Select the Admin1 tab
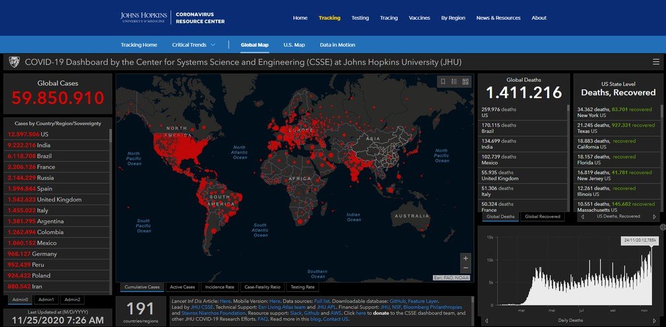 pos(46,300)
